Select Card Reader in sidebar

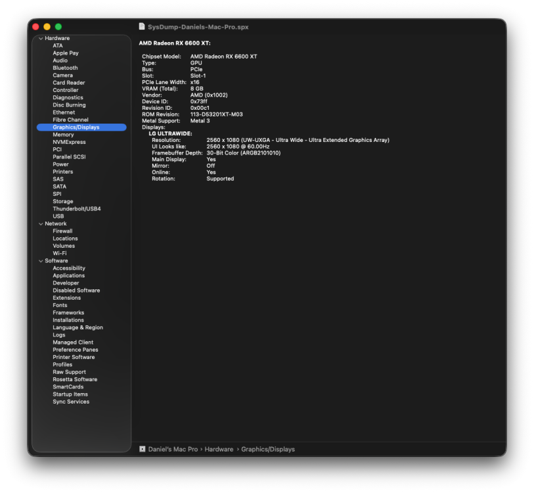click(69, 83)
